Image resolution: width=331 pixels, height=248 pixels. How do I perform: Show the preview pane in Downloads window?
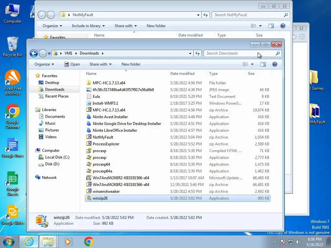tap(263, 64)
